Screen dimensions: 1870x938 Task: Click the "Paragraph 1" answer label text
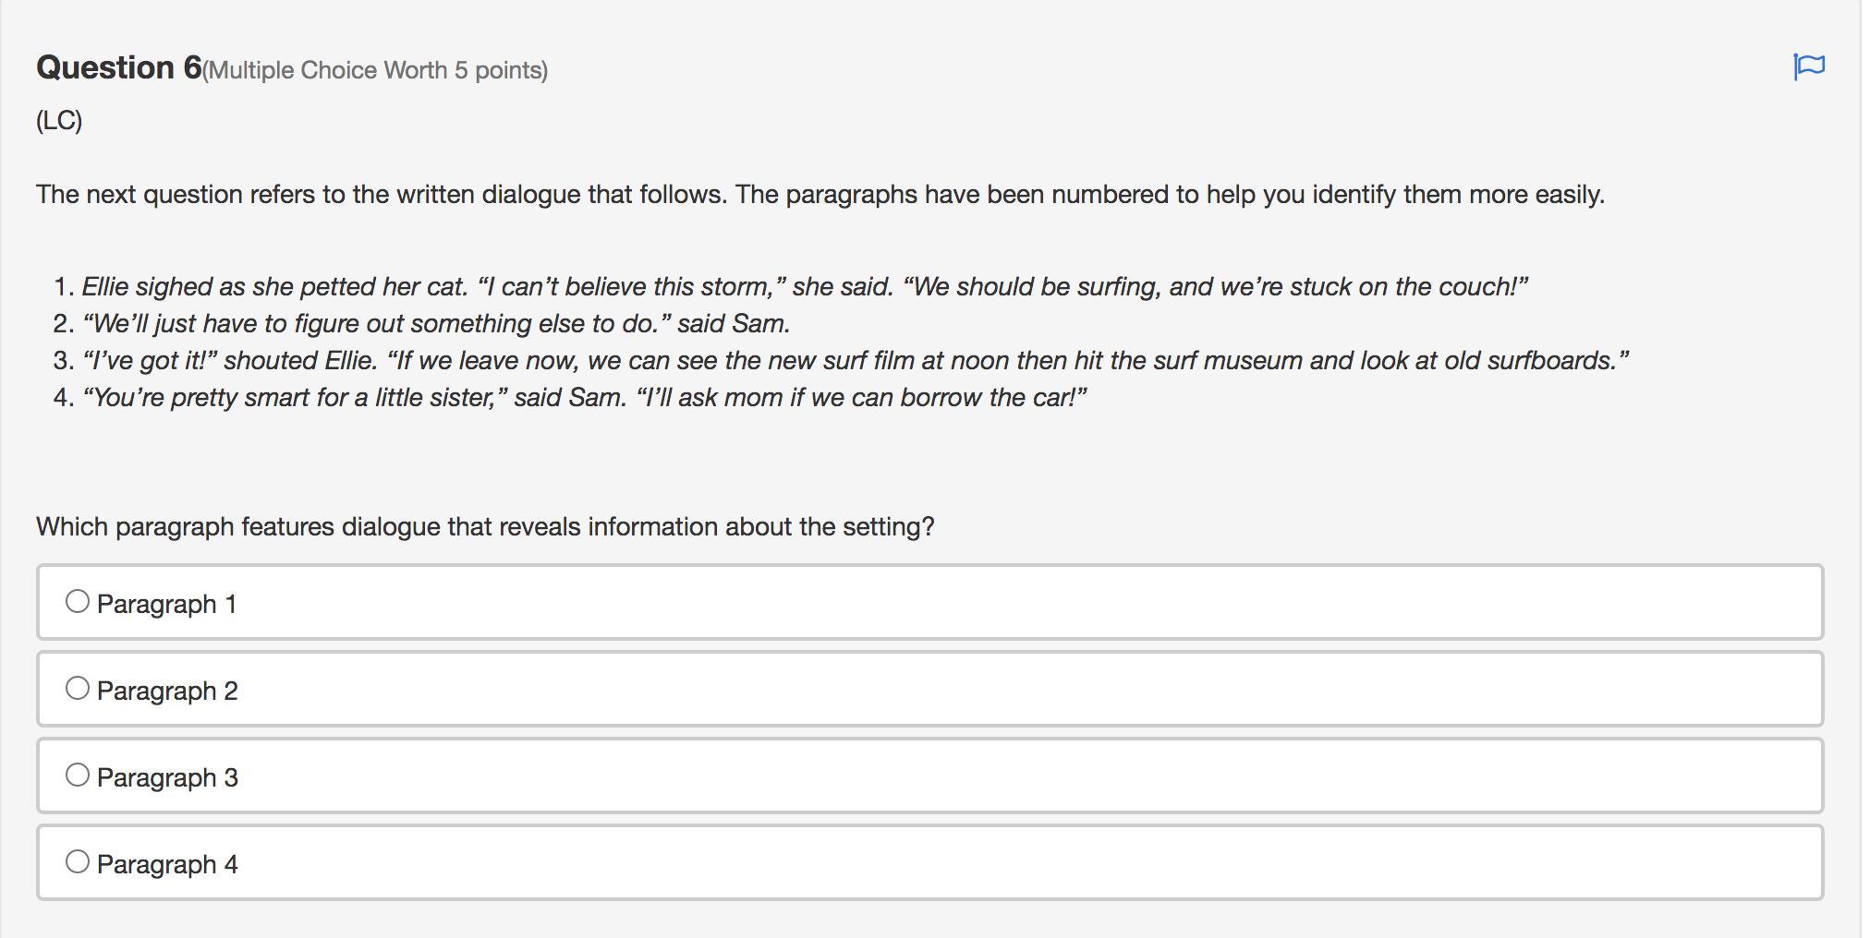click(x=167, y=604)
